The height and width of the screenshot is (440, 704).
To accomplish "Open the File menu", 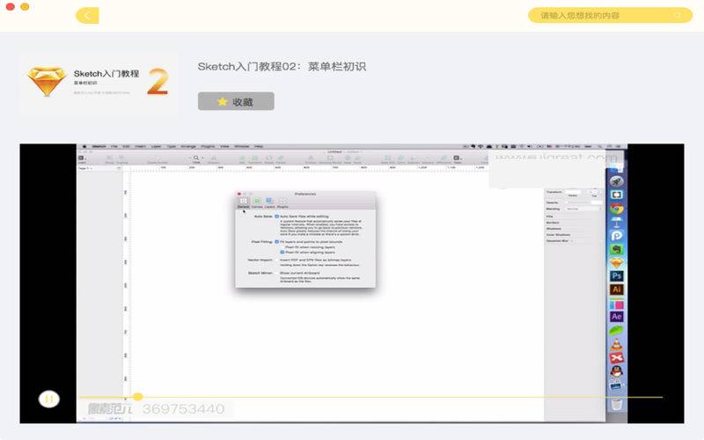I will (114, 146).
